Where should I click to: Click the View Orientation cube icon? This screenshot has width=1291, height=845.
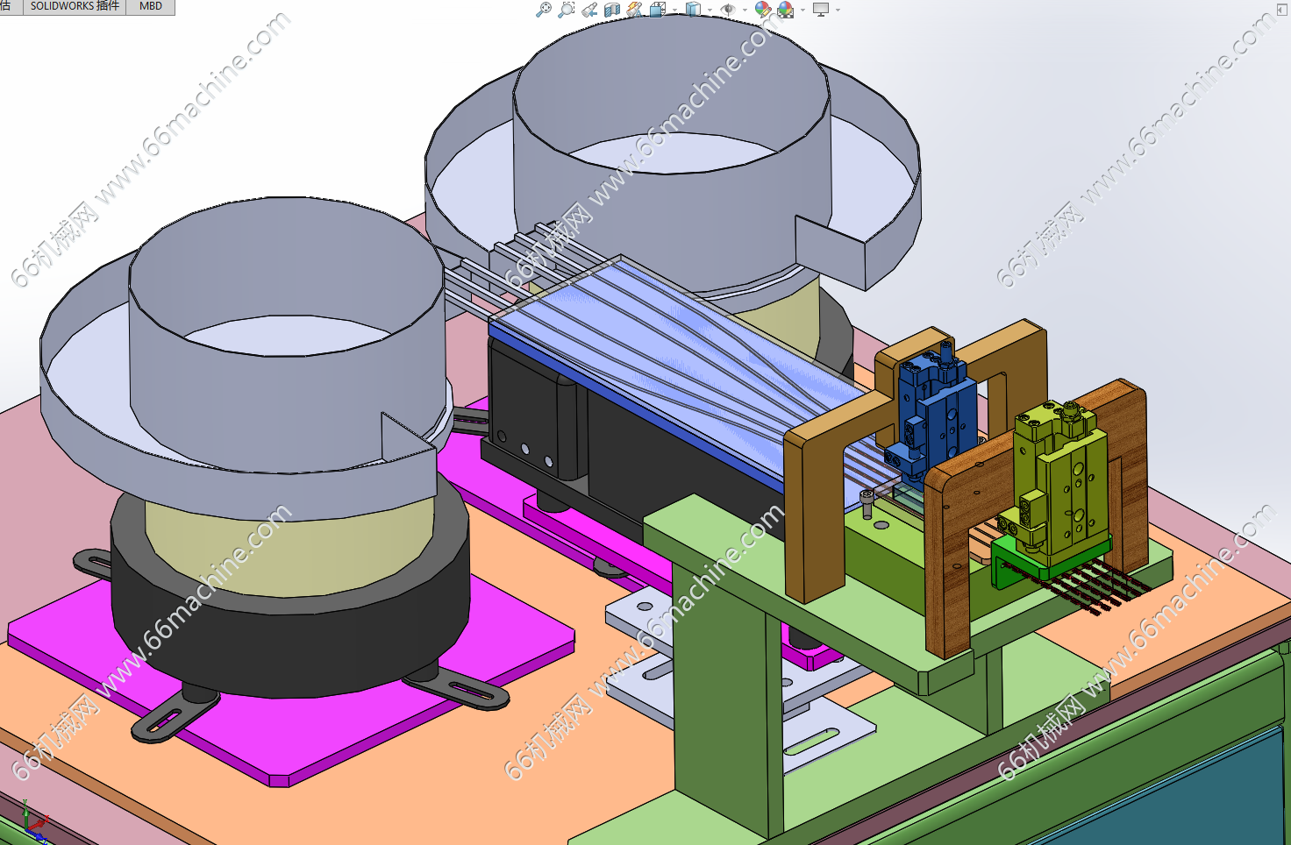pyautogui.click(x=658, y=10)
